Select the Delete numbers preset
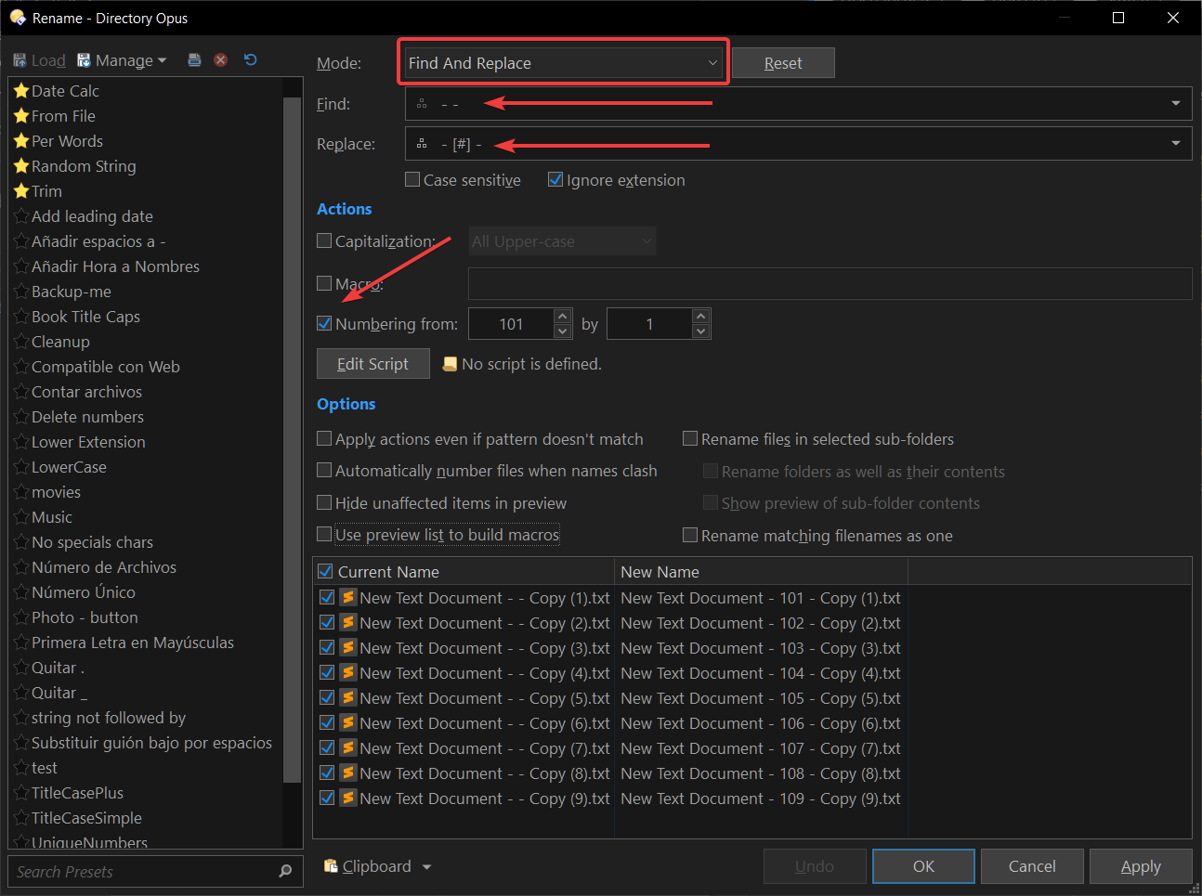The height and width of the screenshot is (896, 1202). point(87,417)
